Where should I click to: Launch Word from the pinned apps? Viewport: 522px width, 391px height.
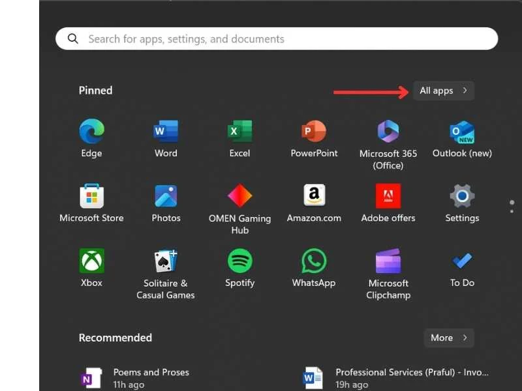coord(166,132)
